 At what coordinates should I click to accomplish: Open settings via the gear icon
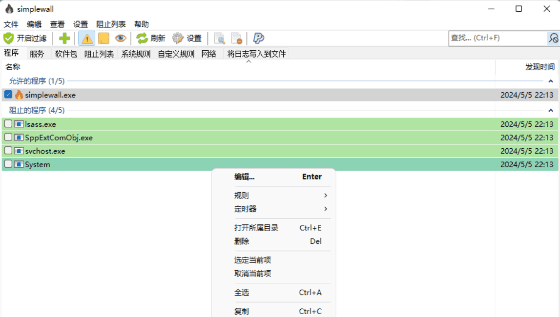pyautogui.click(x=178, y=38)
